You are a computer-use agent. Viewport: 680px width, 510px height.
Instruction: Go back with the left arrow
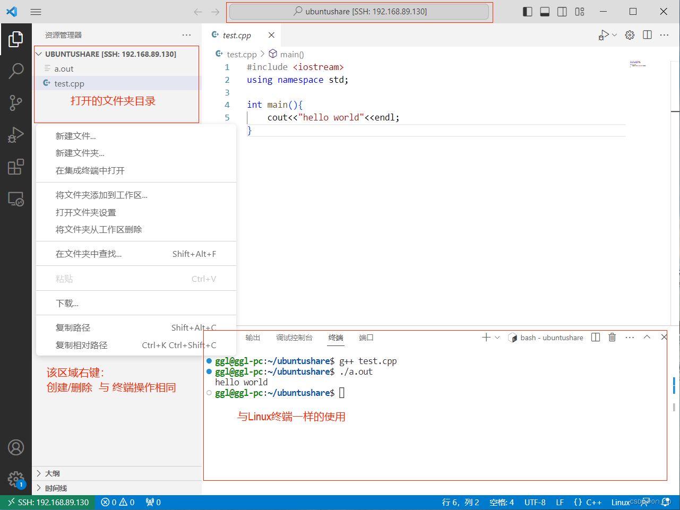click(x=198, y=12)
